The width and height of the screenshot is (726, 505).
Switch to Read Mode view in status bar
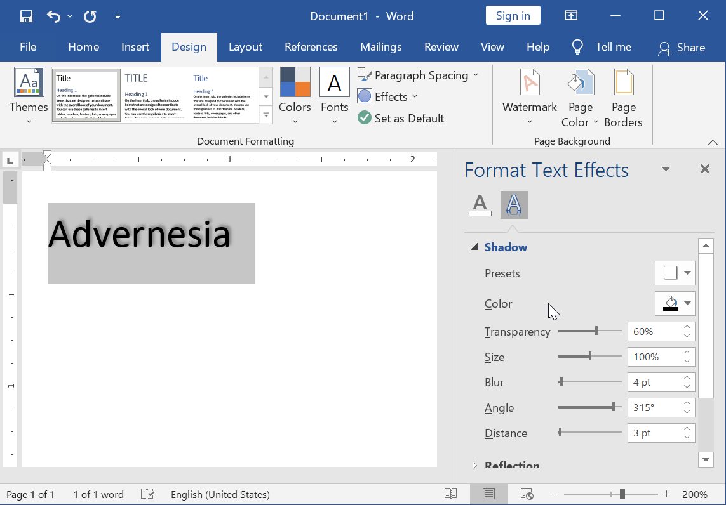click(450, 494)
